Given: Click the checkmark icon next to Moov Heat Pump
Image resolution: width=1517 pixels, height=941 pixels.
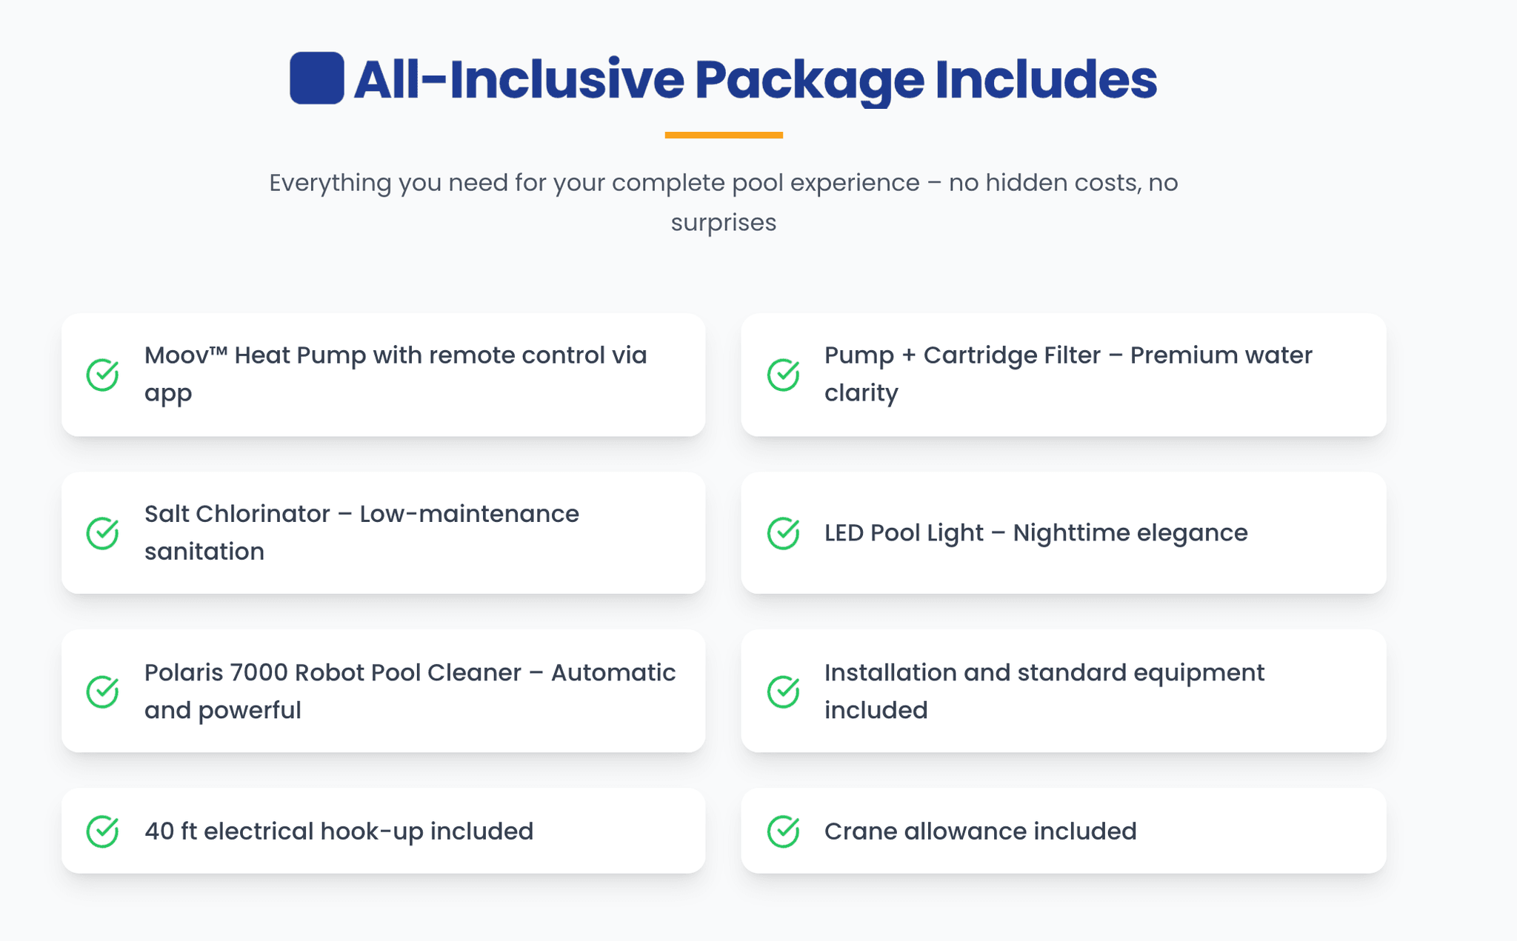Looking at the screenshot, I should click(103, 375).
